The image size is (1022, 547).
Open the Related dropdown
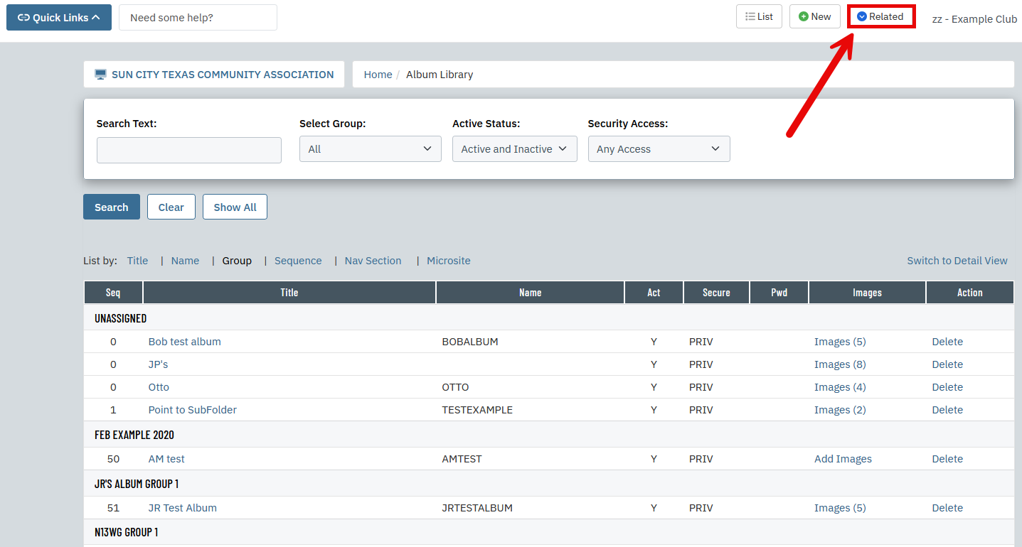(880, 16)
